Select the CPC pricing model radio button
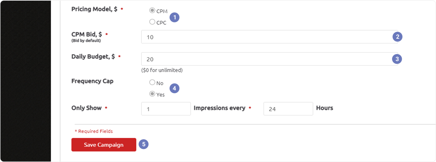Viewport: 436px width, 162px height. 152,22
